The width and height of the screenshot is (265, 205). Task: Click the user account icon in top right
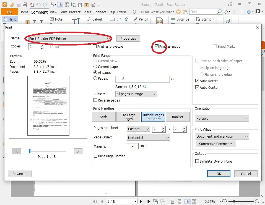[258, 12]
